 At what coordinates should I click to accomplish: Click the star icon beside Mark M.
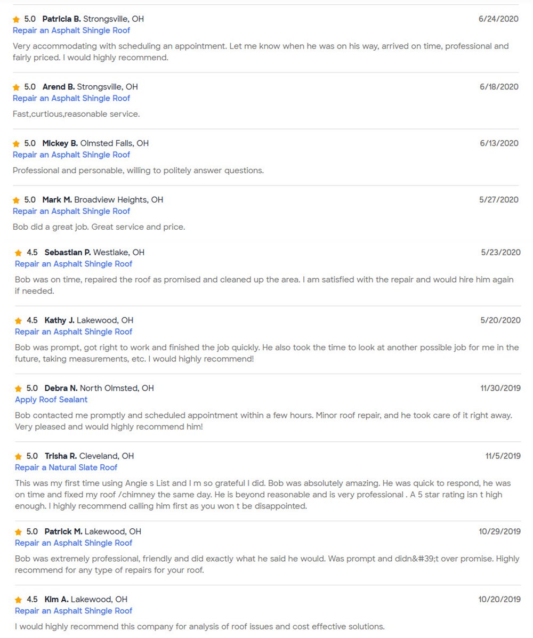(x=17, y=200)
